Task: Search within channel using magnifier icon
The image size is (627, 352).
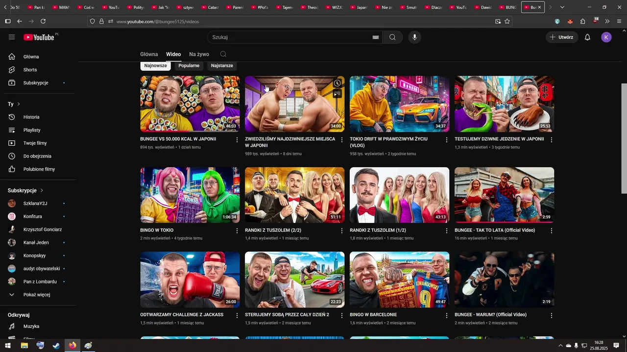Action: pos(223,54)
